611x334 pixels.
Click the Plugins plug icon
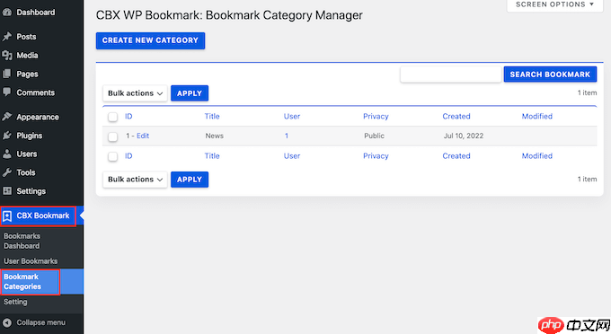6,136
